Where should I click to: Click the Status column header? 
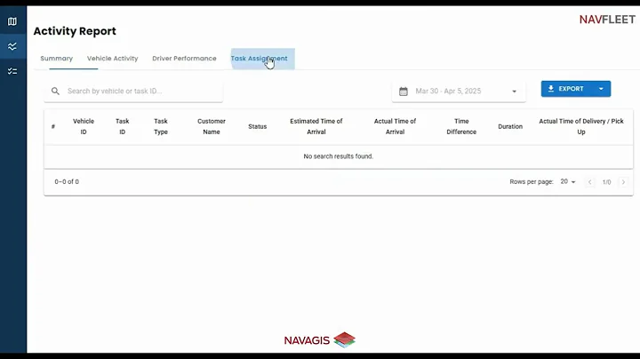pos(258,126)
